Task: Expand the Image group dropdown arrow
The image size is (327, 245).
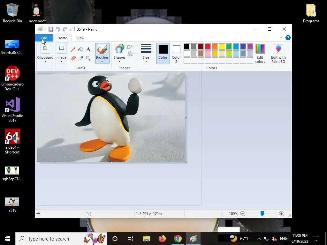Action: [61, 62]
